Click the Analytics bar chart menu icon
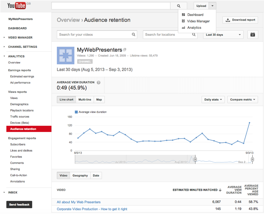 pyautogui.click(x=183, y=28)
